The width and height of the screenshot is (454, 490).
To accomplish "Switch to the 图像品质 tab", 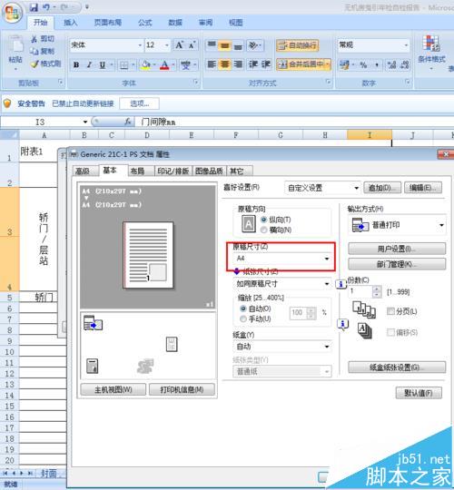I will [x=209, y=171].
